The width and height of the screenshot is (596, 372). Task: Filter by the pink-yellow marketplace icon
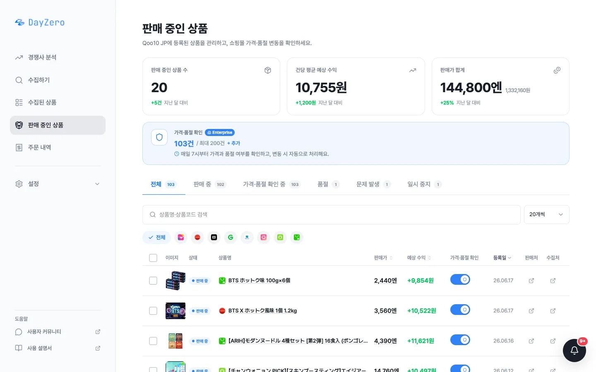click(x=181, y=237)
